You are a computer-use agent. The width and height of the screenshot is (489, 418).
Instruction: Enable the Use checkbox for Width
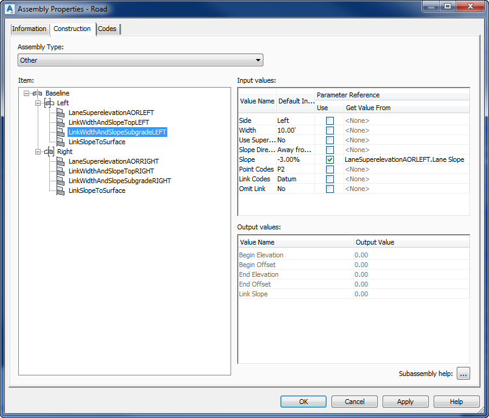pyautogui.click(x=330, y=130)
